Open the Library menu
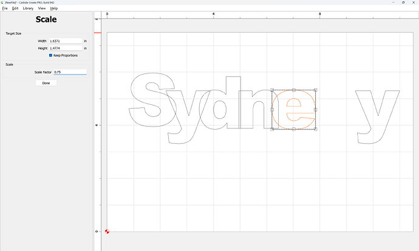The width and height of the screenshot is (419, 251). (x=28, y=8)
